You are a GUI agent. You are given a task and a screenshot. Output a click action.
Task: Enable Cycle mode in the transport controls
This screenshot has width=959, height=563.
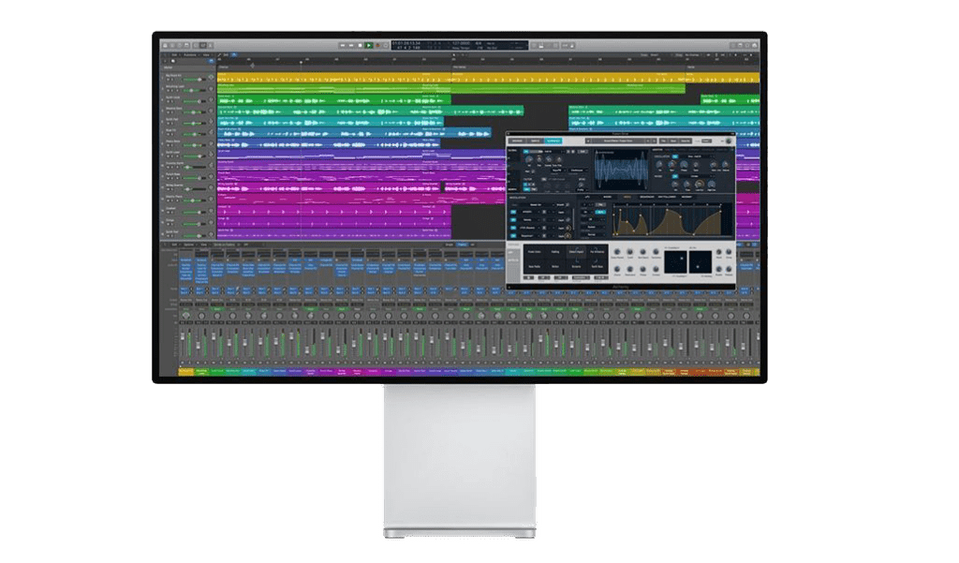coord(385,44)
